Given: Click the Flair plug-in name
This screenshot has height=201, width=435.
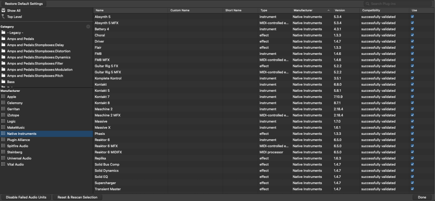Looking at the screenshot, I should tap(98, 47).
